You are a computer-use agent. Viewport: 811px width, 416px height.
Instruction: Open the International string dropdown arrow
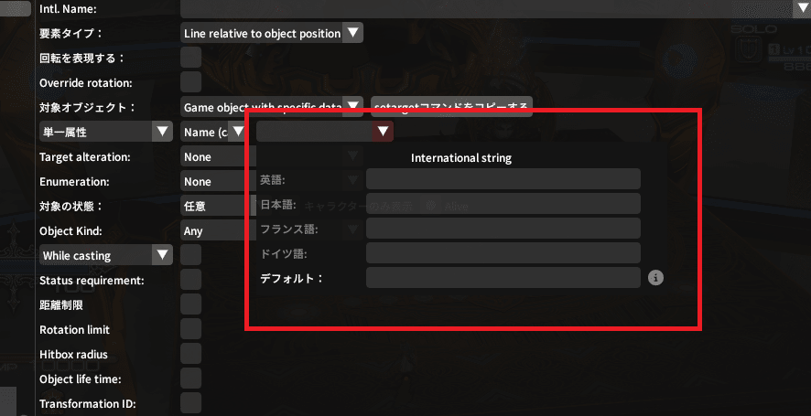383,132
